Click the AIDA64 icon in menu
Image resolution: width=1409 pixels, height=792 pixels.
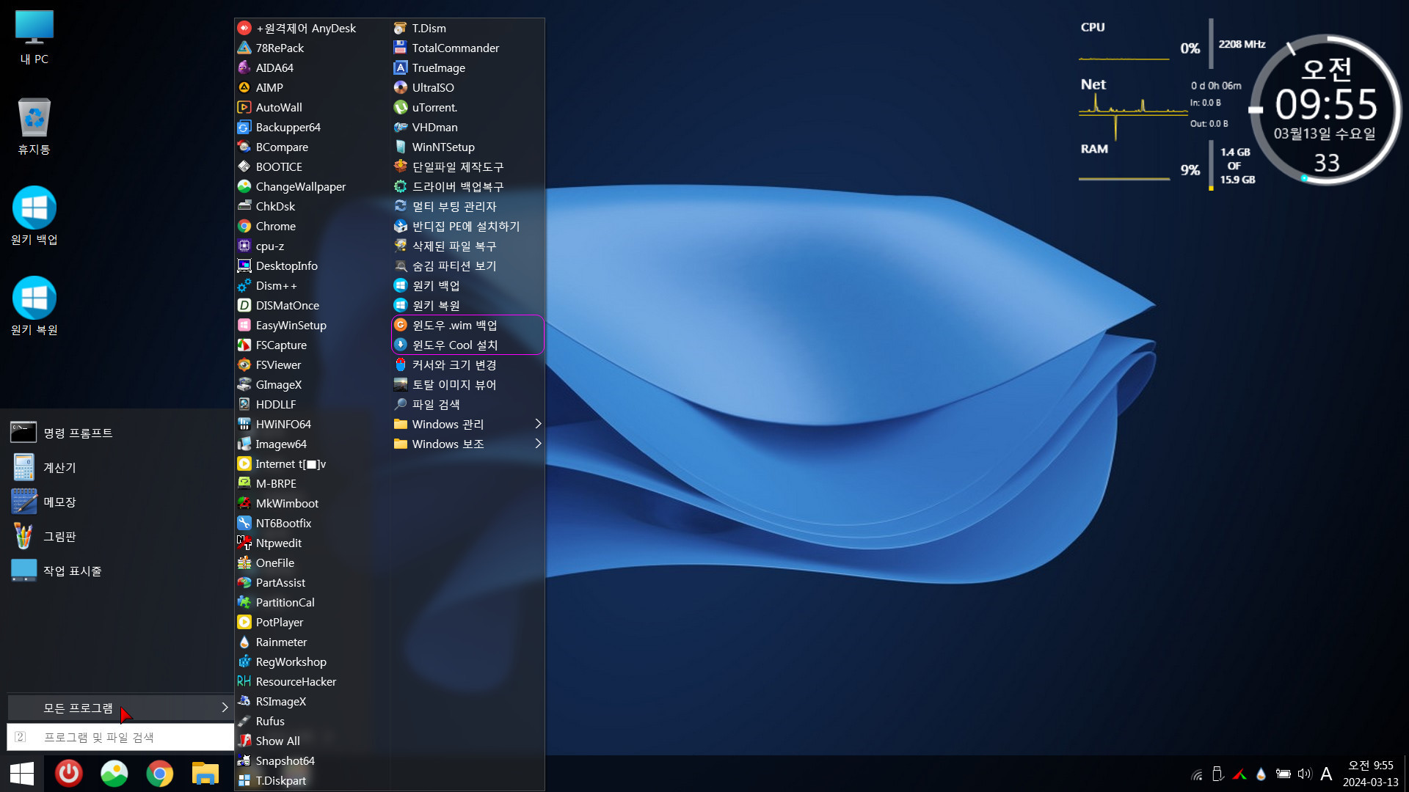pyautogui.click(x=244, y=67)
